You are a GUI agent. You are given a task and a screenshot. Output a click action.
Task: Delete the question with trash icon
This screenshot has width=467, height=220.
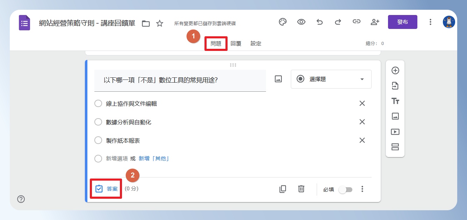tap(301, 189)
